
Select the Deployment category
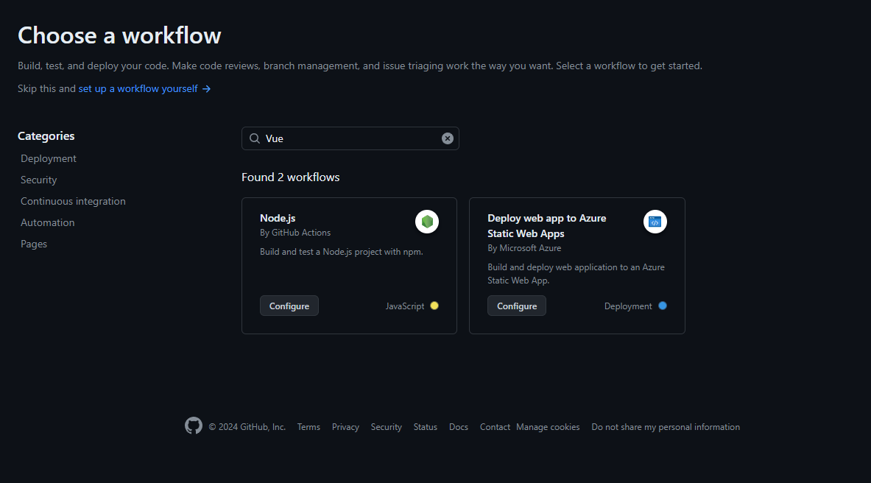(49, 158)
